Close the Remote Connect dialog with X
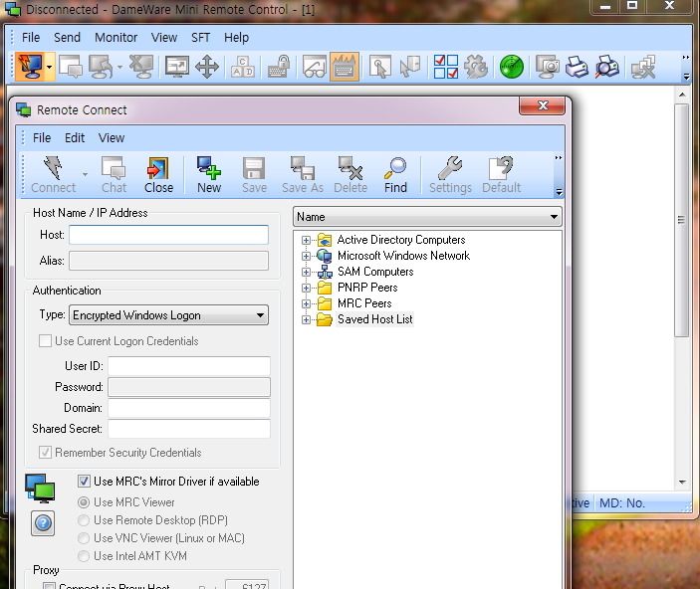The width and height of the screenshot is (700, 589). click(x=543, y=105)
